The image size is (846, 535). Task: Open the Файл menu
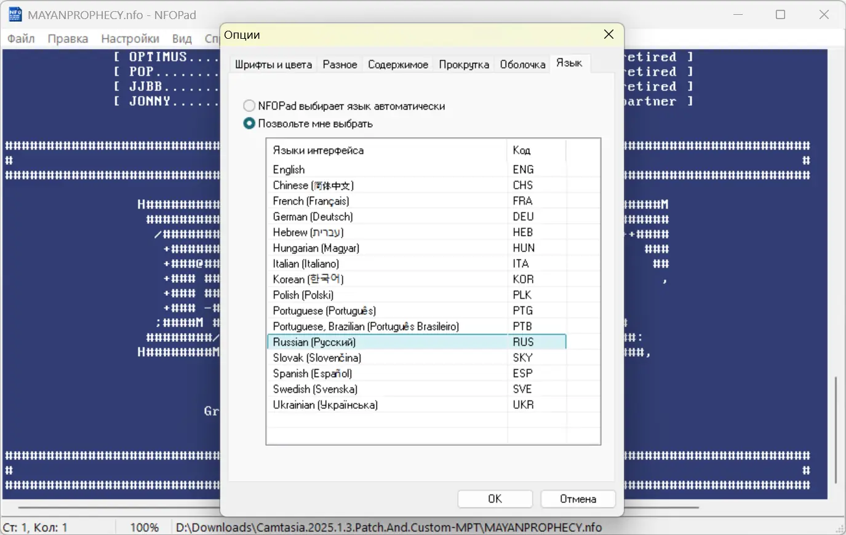21,38
